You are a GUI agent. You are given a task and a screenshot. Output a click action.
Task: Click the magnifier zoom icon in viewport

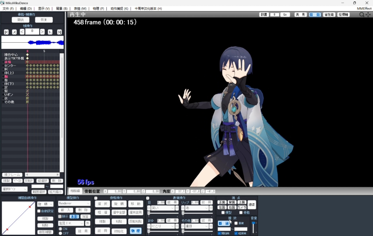coord(362,15)
